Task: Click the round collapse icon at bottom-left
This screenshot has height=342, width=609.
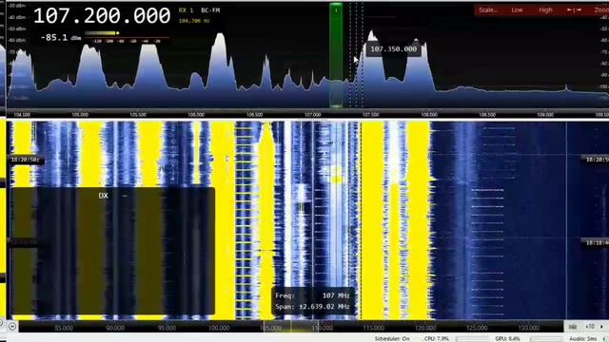Action: point(12,327)
